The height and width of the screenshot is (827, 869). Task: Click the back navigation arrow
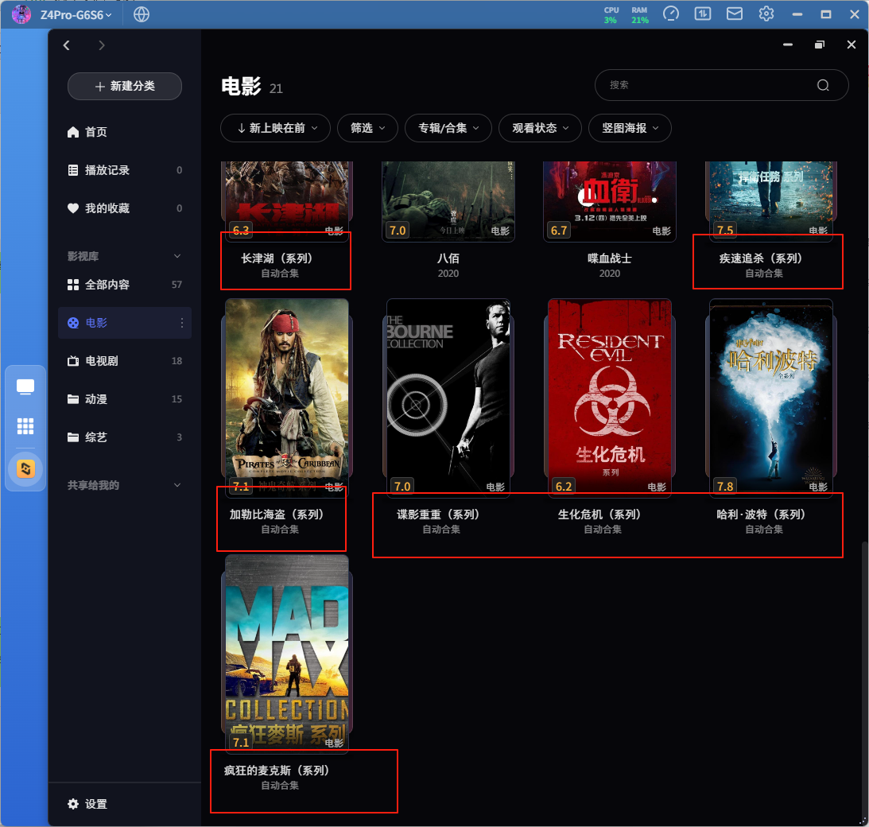pos(67,45)
